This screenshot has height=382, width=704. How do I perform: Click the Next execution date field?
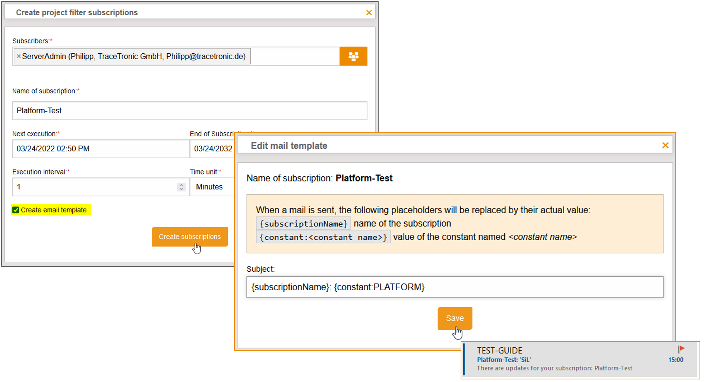click(x=101, y=149)
